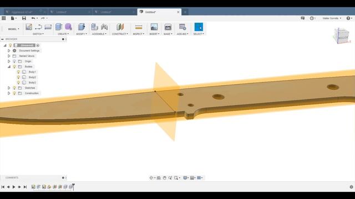This screenshot has width=355, height=199.
Task: Click the Press Pull modify icon
Action: click(x=82, y=27)
